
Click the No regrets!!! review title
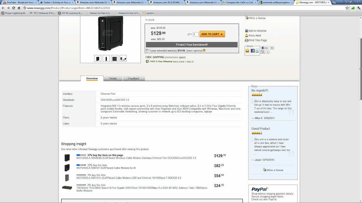click(260, 91)
